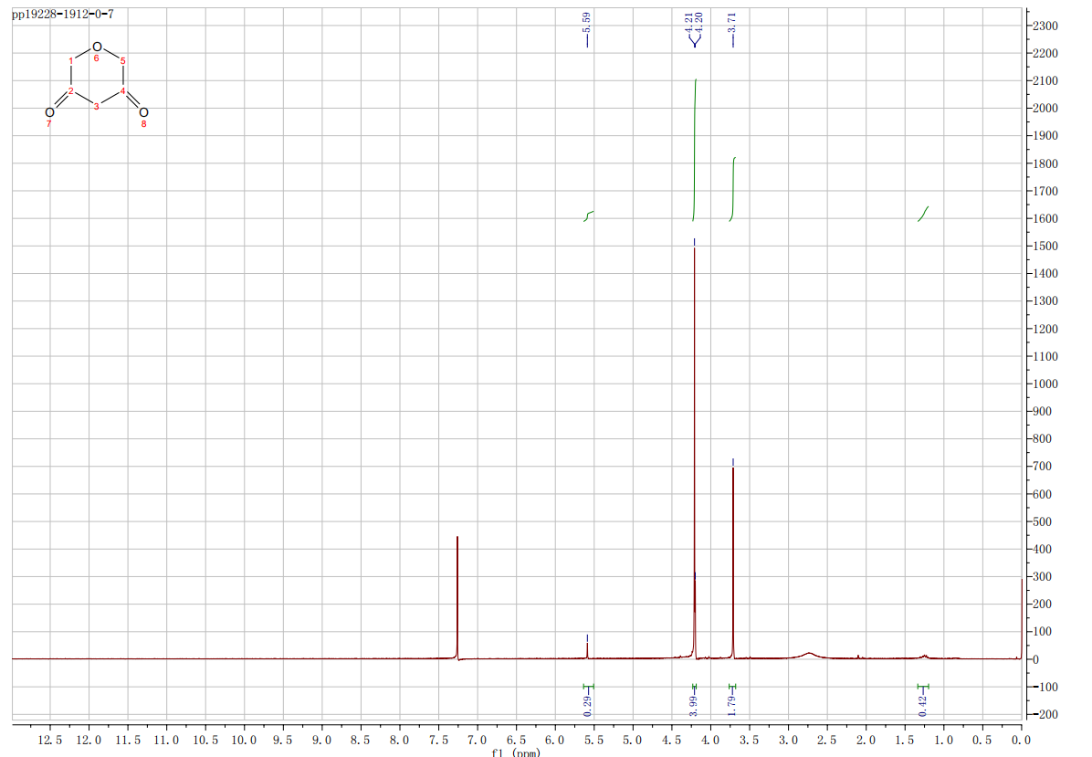Select the integral value 3.99
This screenshot has height=757, width=1092.
click(x=694, y=703)
